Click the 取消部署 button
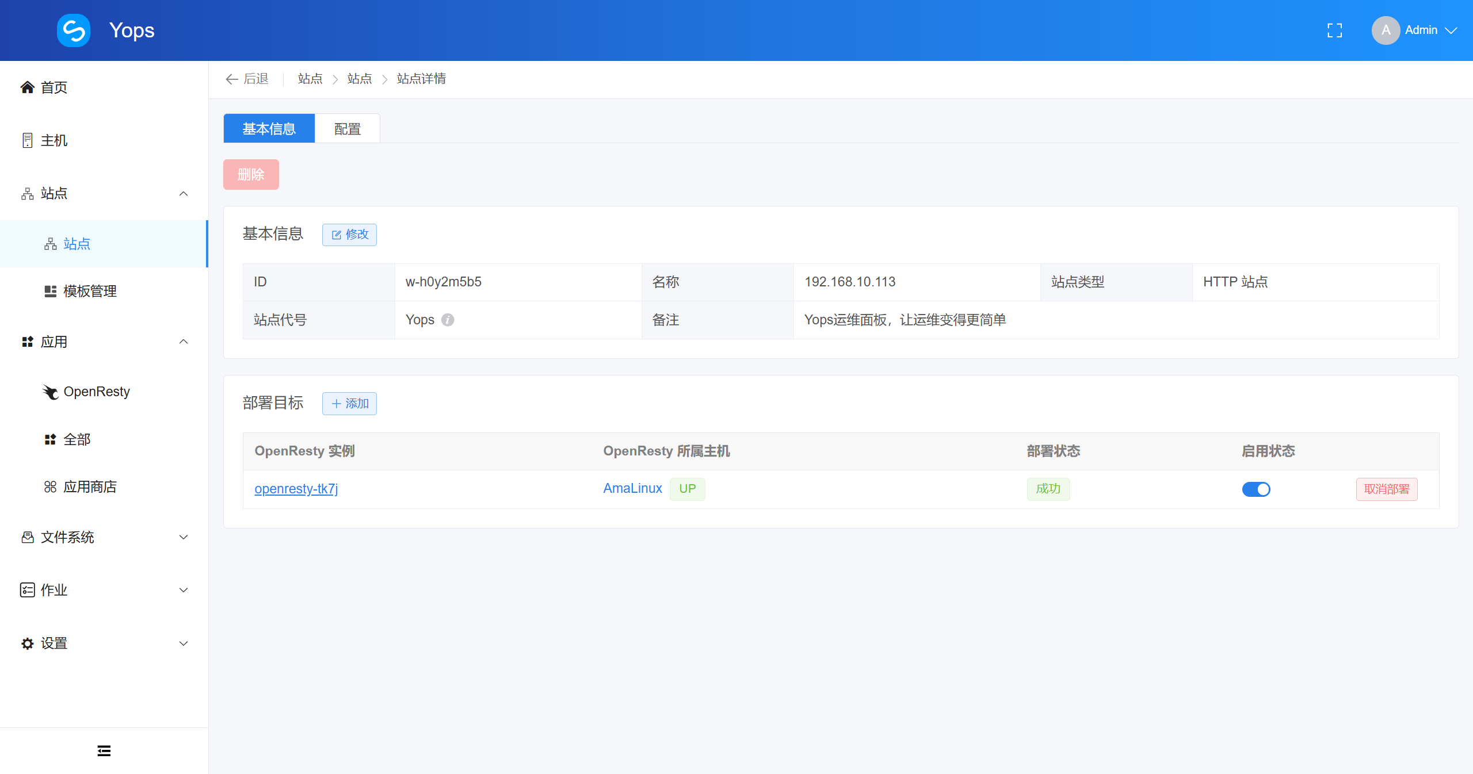This screenshot has height=774, width=1473. (x=1386, y=489)
